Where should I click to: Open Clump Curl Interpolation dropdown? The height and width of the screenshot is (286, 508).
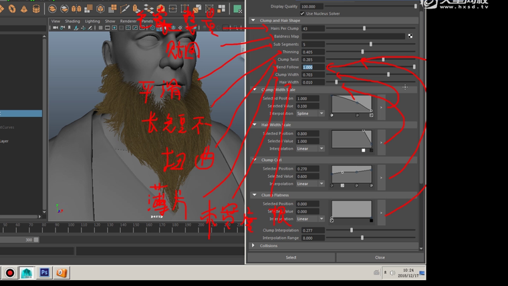click(x=311, y=183)
